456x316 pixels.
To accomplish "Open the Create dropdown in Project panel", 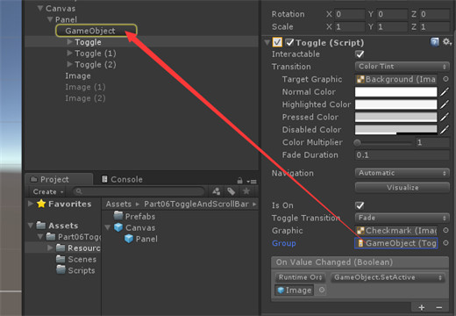I will [48, 191].
